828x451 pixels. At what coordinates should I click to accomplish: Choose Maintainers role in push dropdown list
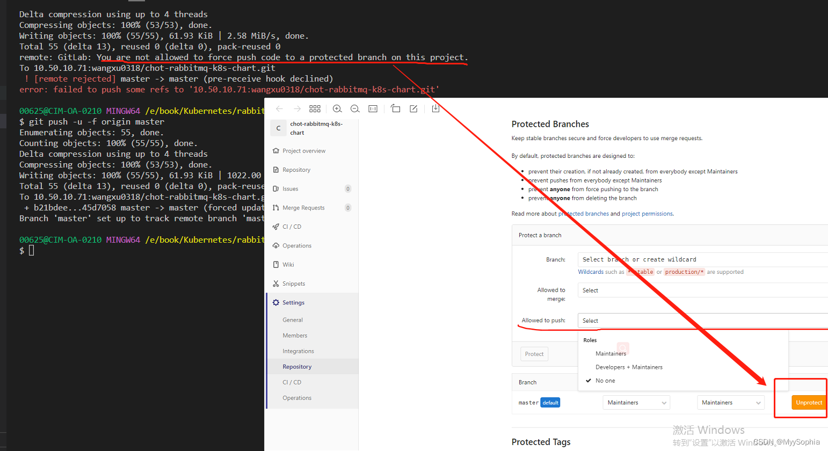pos(611,354)
